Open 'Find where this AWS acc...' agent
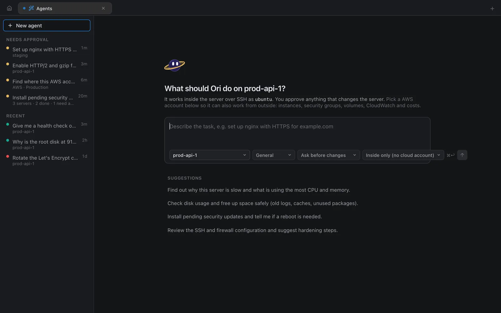501x313 pixels. pos(47,84)
